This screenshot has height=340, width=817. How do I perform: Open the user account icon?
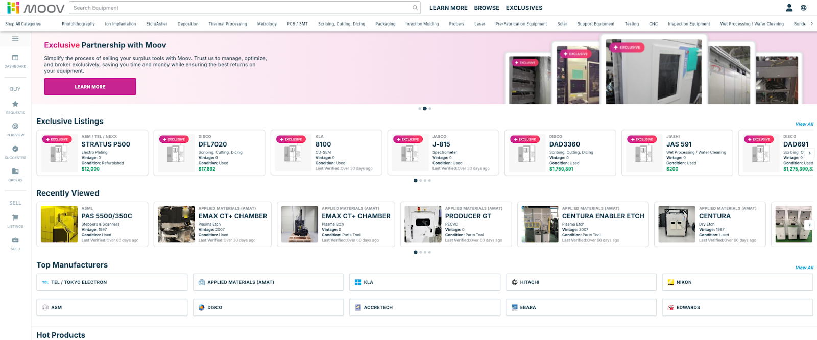click(789, 8)
